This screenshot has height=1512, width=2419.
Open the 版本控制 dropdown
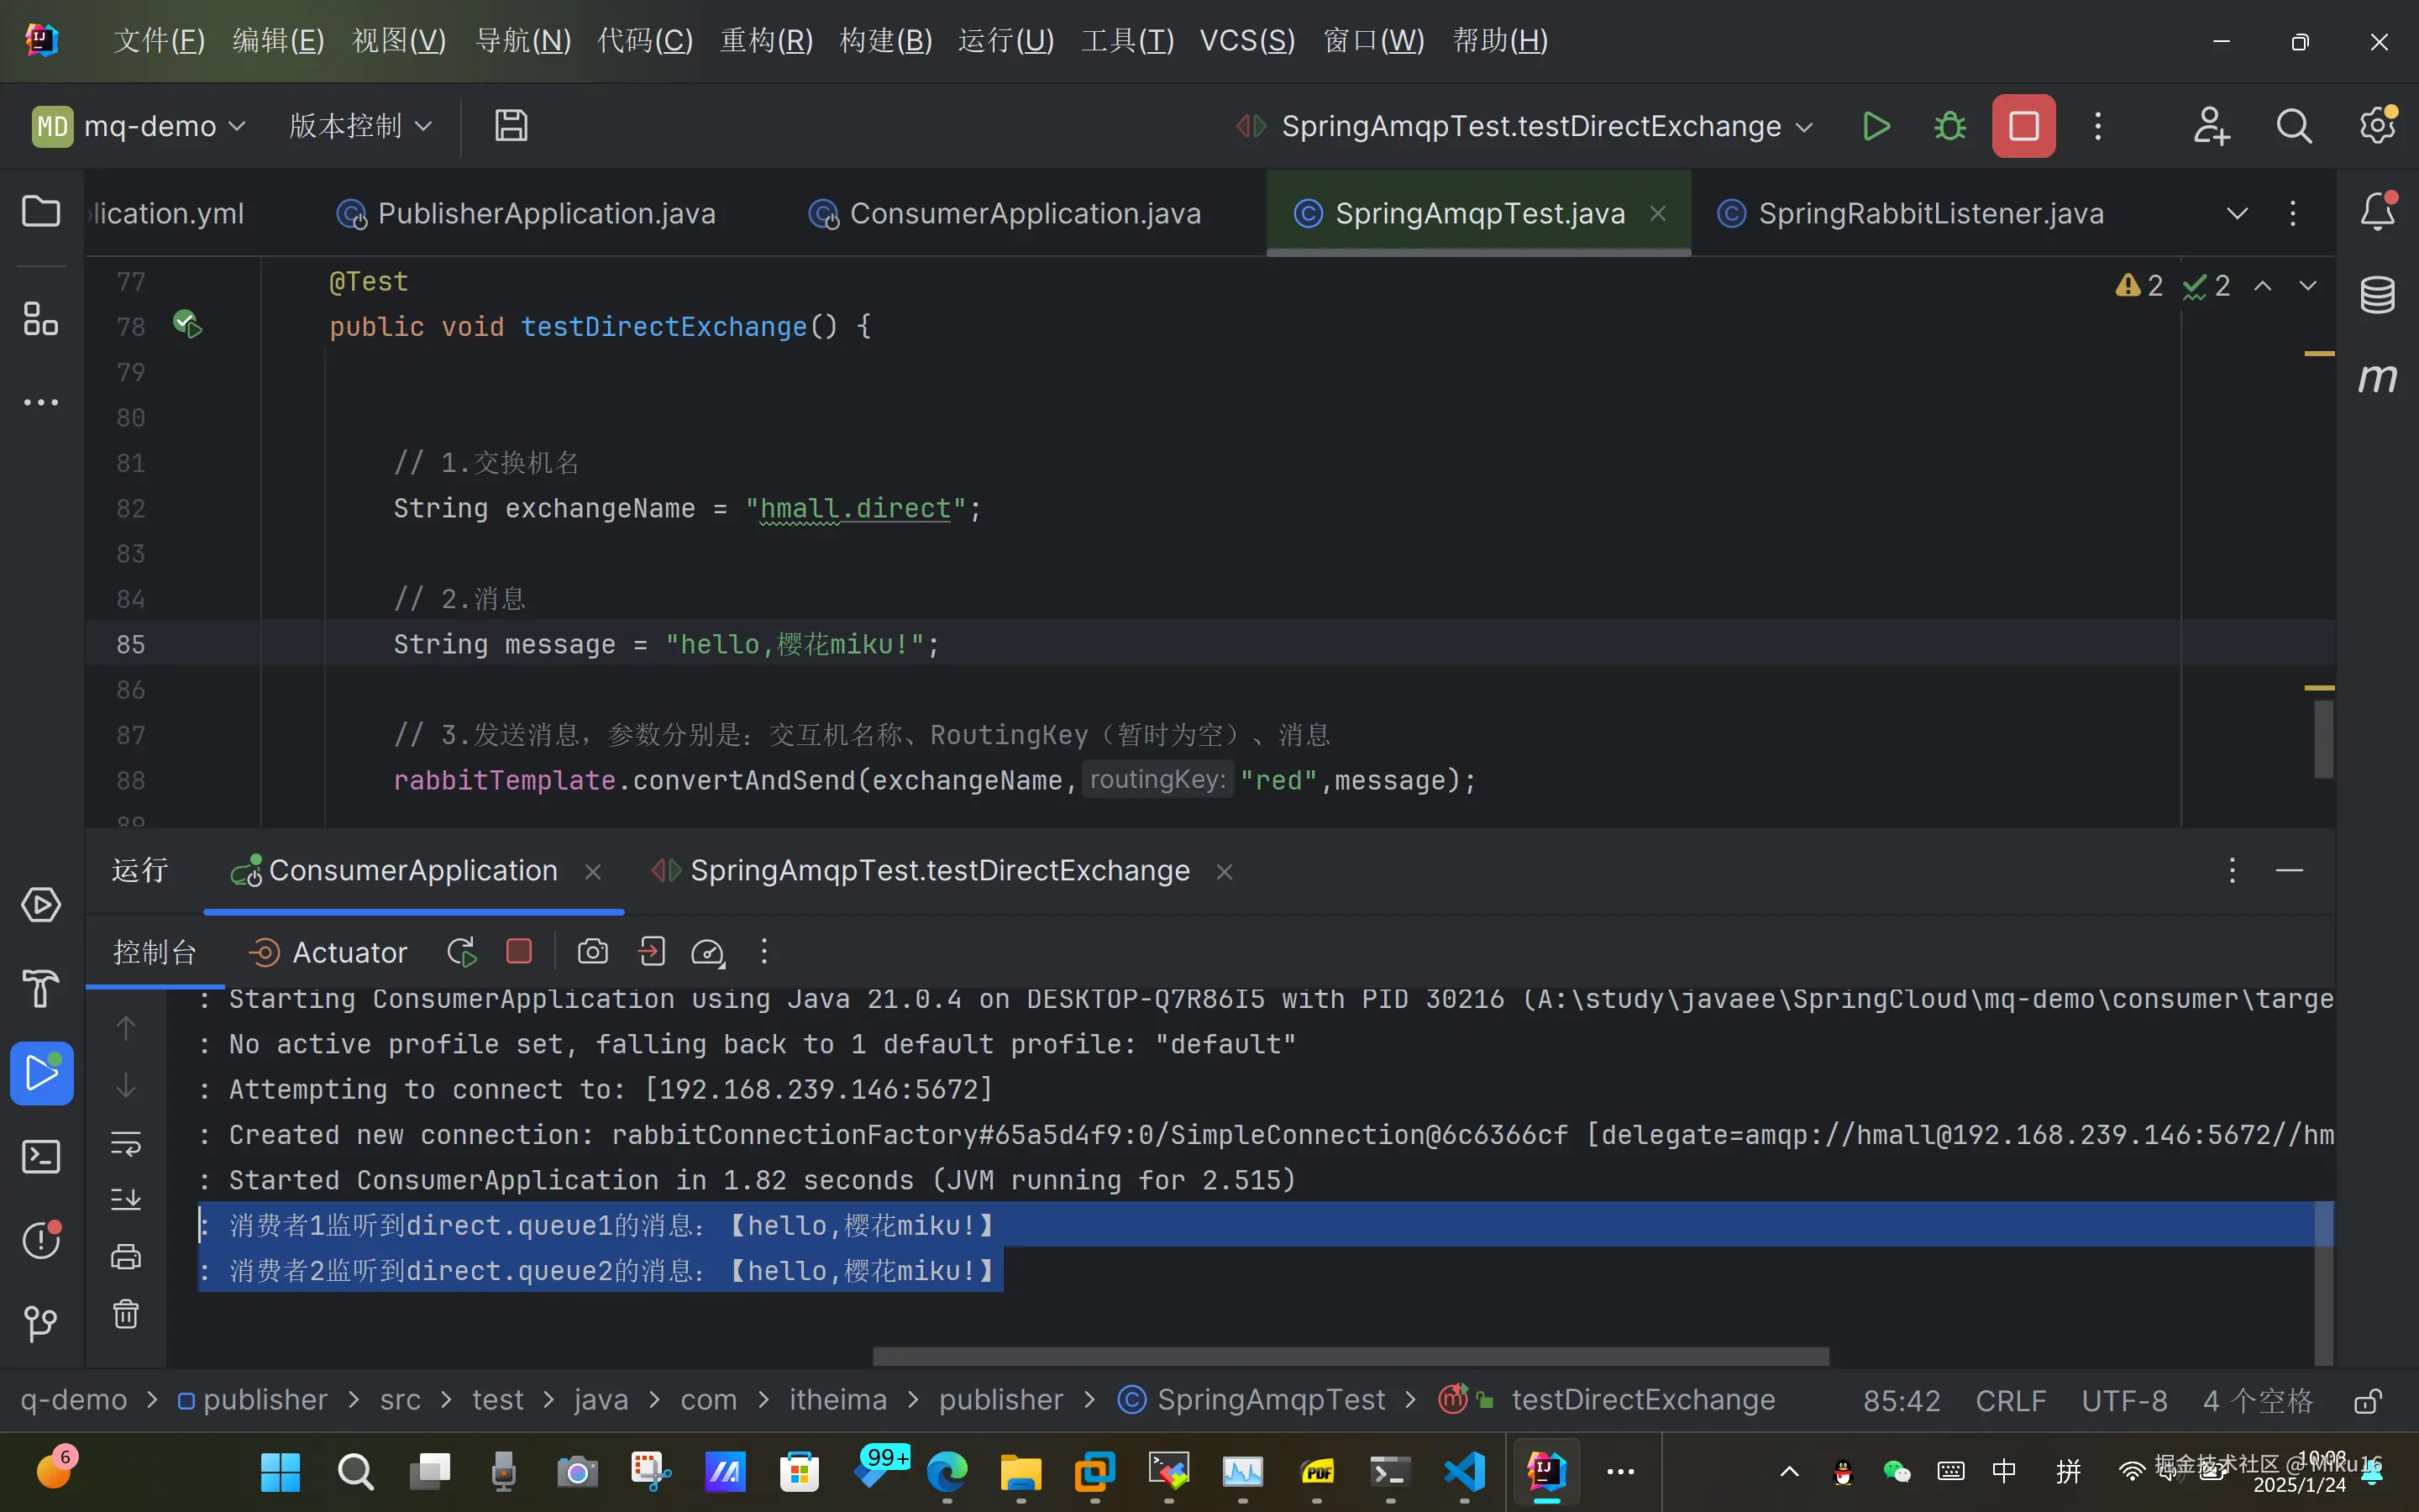pos(359,126)
